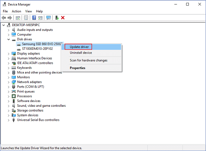Expand the Computer node
This screenshot has height=151, width=206.
9,35
